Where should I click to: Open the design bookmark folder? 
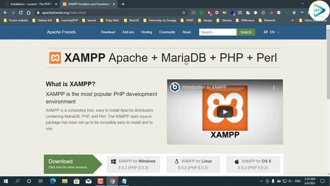coord(205,20)
